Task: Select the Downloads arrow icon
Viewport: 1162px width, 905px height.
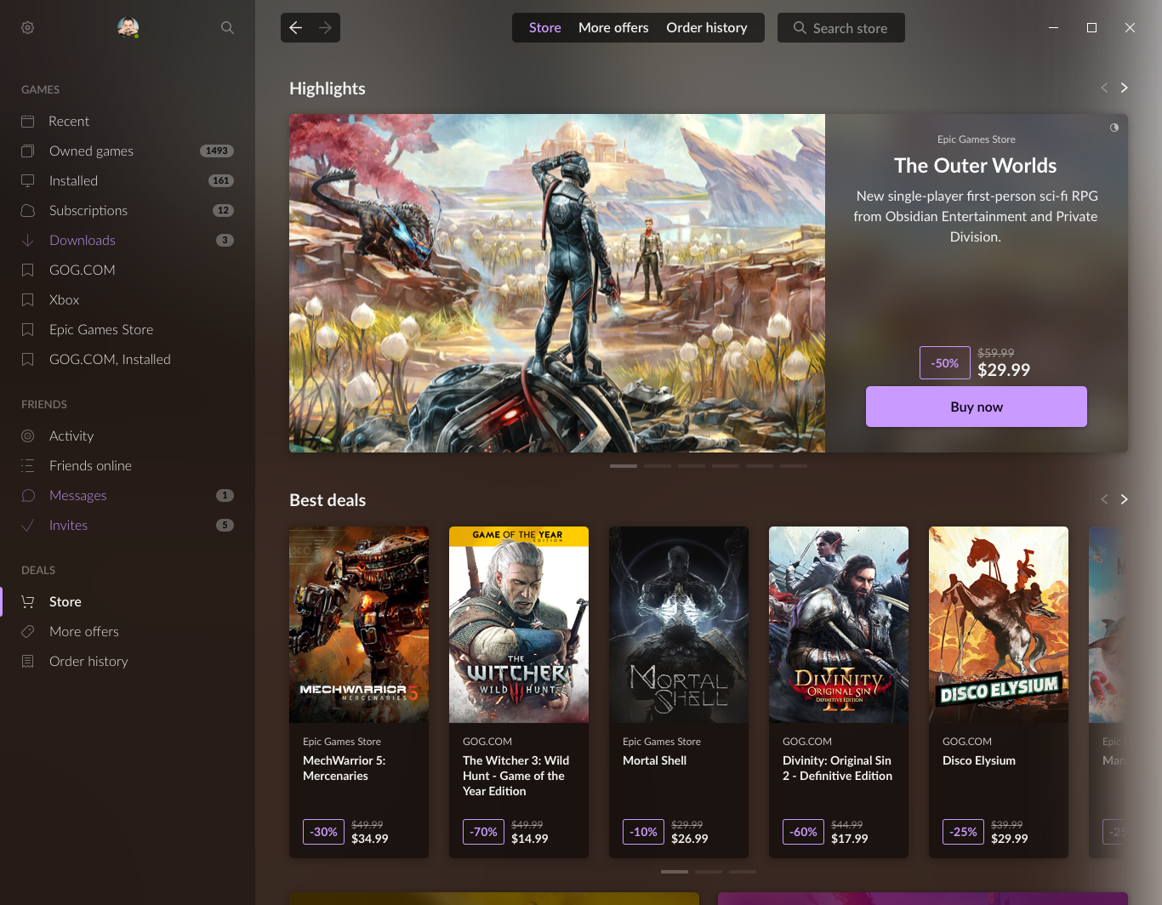Action: (x=27, y=240)
